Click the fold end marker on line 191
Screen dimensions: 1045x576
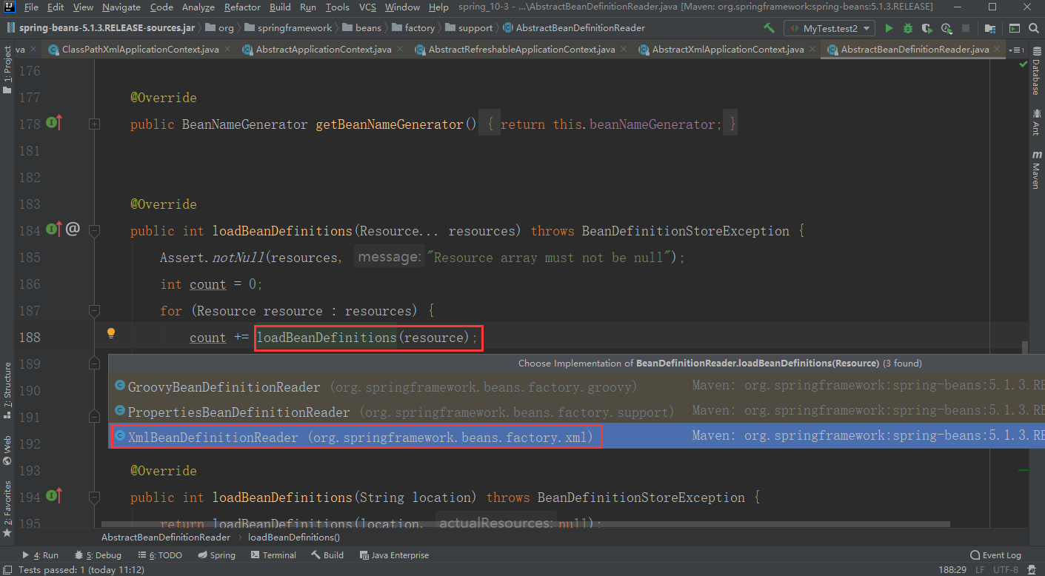[x=94, y=417]
